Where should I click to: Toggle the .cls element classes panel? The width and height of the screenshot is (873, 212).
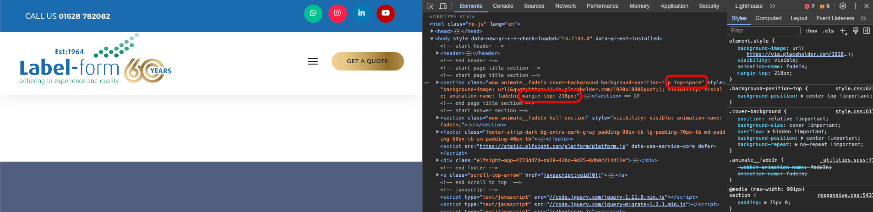click(828, 31)
